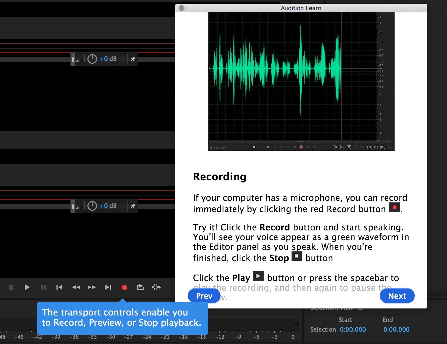Move playhead to next marker
Viewport: 447px width, 344px height.
click(108, 287)
